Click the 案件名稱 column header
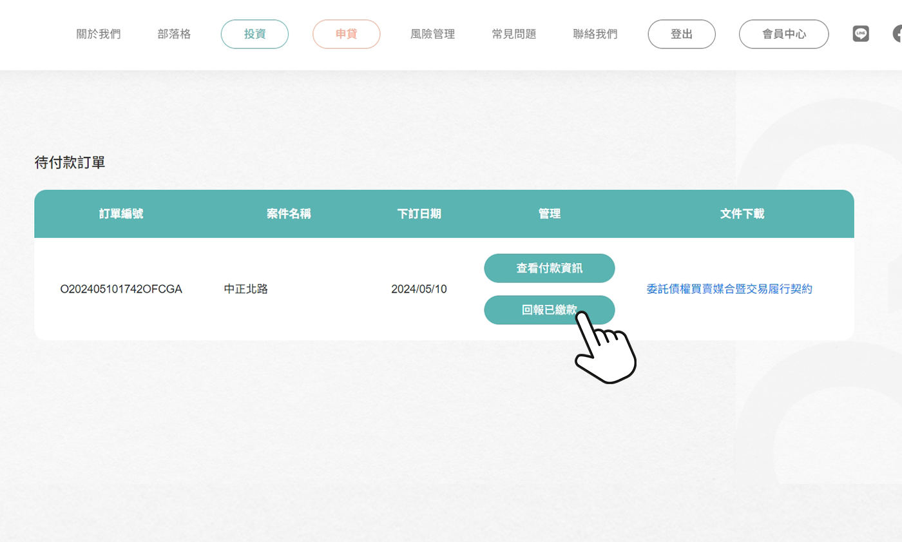 [289, 214]
